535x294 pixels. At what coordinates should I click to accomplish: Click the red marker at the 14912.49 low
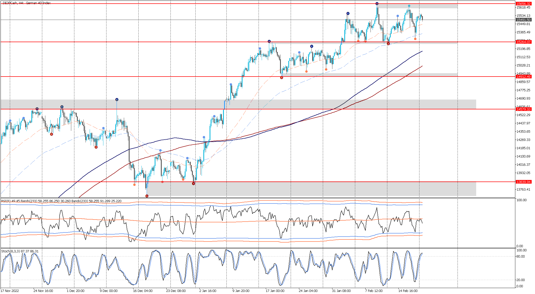[x=282, y=78]
